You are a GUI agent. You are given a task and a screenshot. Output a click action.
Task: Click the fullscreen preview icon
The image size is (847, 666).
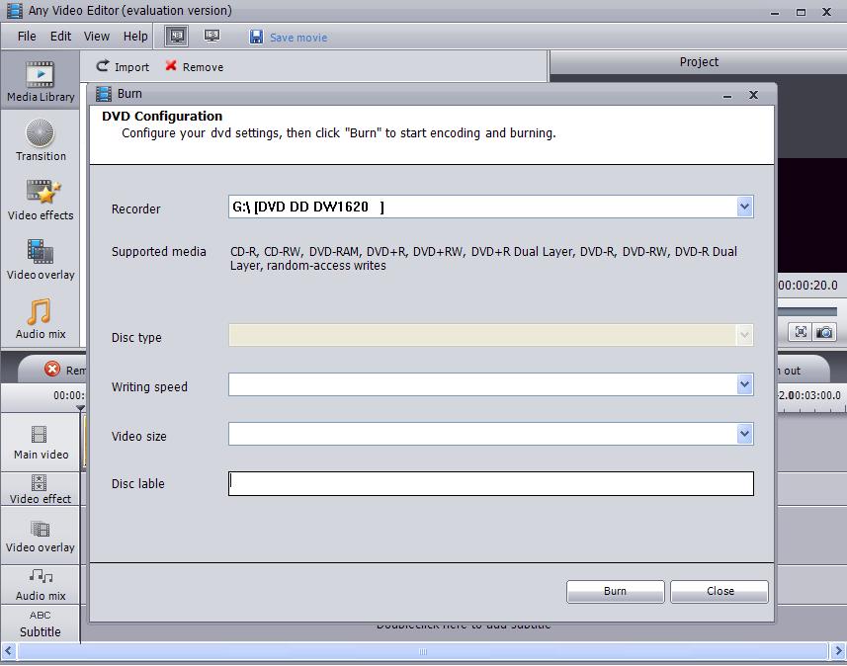[x=801, y=332]
